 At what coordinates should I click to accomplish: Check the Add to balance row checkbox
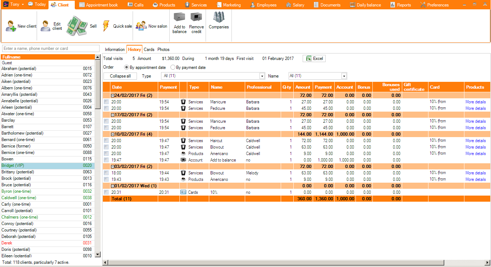[x=106, y=160]
